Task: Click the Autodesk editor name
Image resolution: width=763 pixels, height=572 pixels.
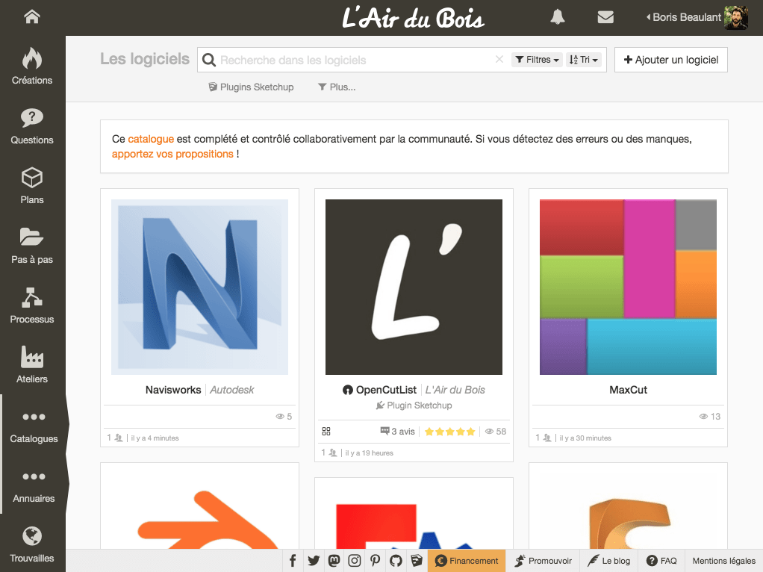Action: 232,390
